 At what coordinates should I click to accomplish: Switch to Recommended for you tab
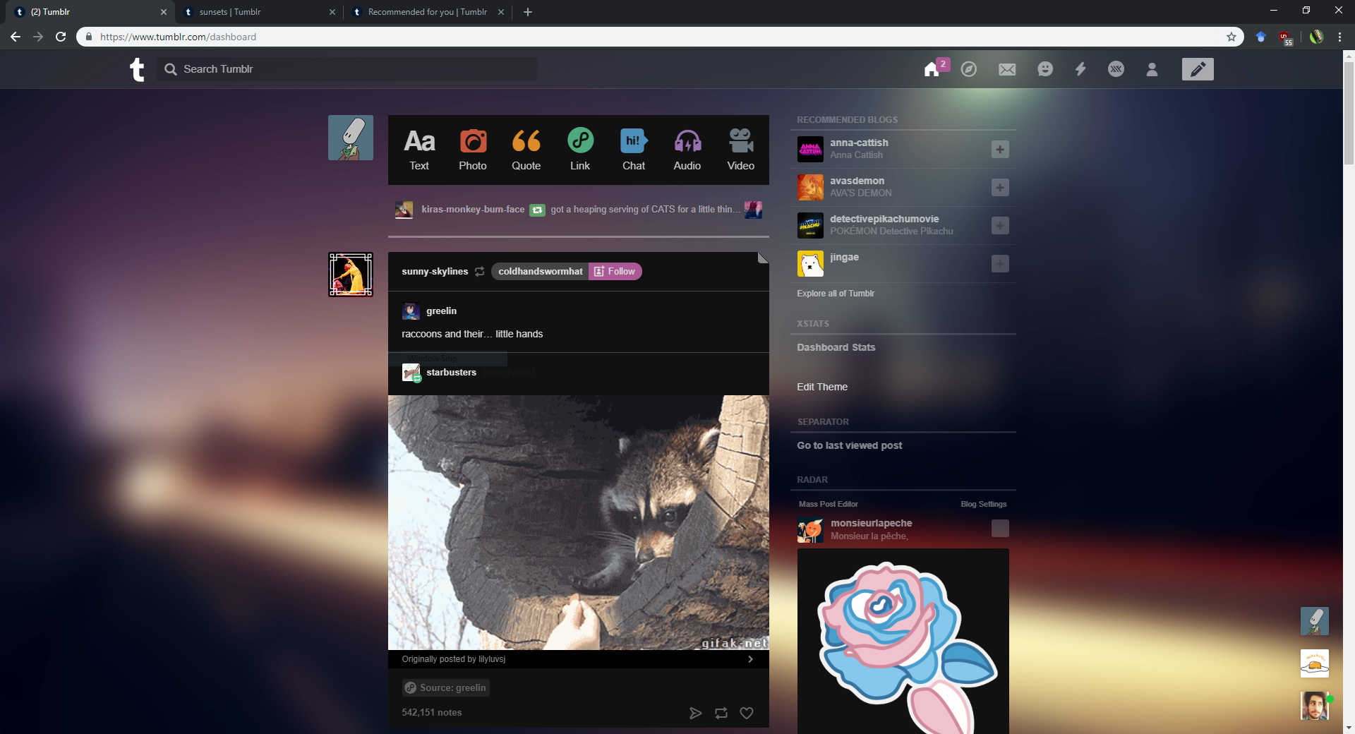428,12
